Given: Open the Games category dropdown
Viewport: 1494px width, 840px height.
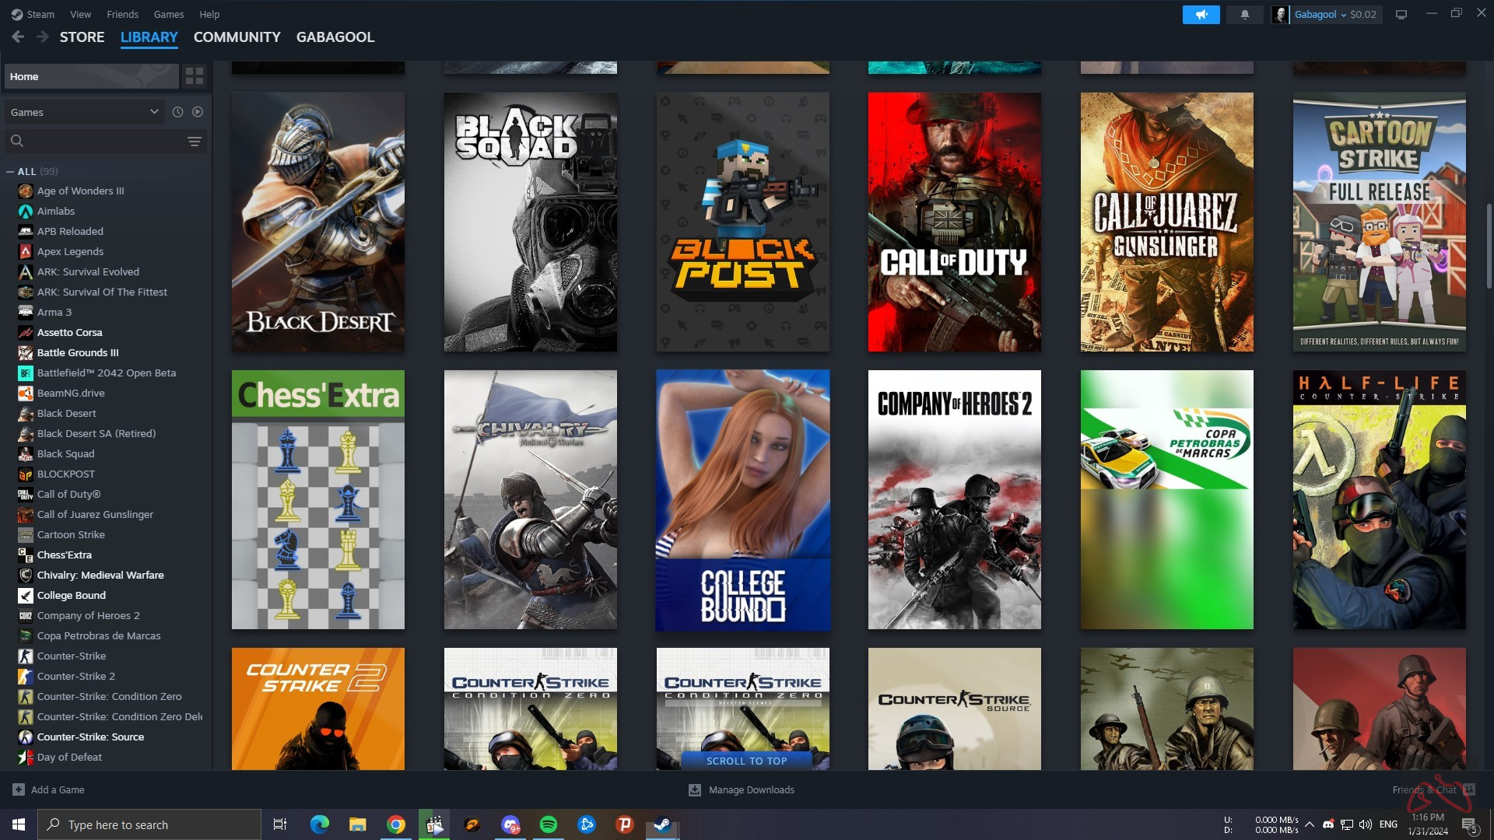Looking at the screenshot, I should point(84,112).
